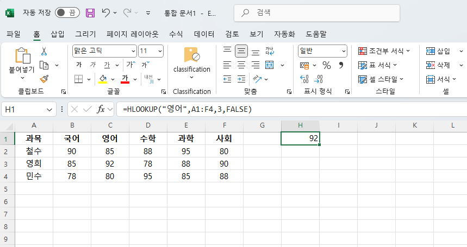Align text left
This screenshot has height=247, width=467.
[227, 65]
